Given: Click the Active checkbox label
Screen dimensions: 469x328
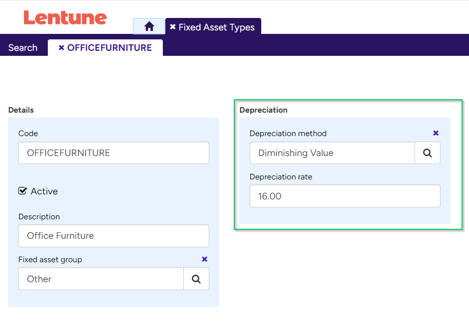Looking at the screenshot, I should (44, 191).
